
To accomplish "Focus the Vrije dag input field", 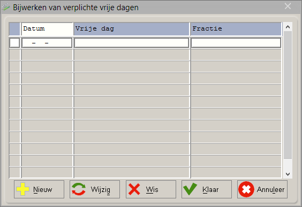I will [132, 43].
